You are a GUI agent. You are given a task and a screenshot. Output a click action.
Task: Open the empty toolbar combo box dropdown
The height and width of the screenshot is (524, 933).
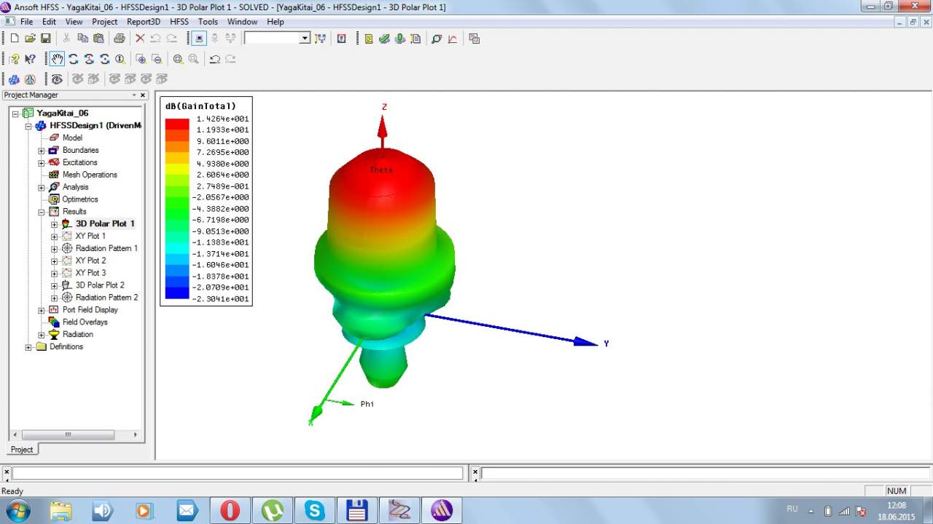[x=305, y=39]
